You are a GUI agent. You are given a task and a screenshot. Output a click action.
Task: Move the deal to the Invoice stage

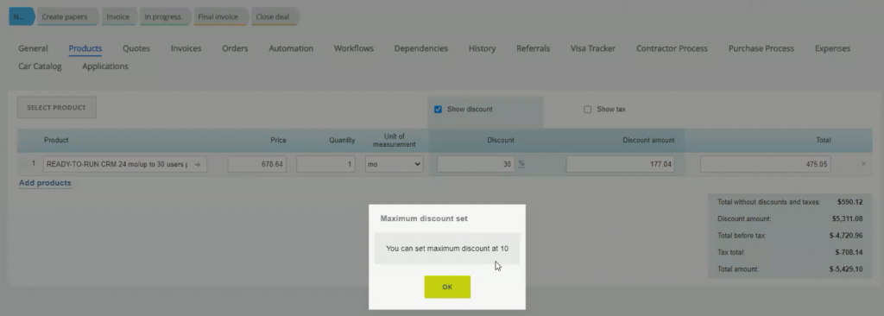119,17
